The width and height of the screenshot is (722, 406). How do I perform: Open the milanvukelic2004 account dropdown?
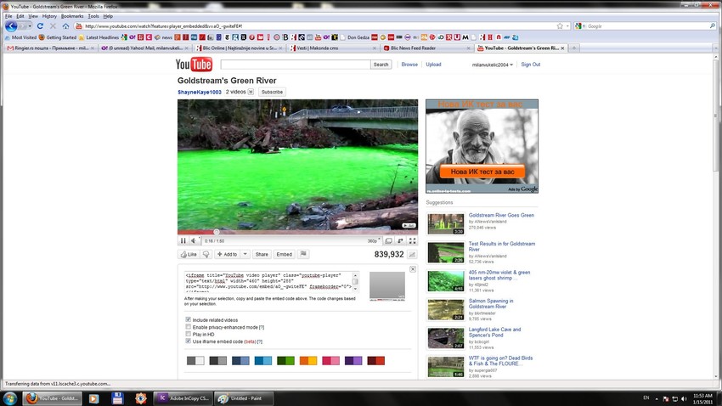(493, 65)
